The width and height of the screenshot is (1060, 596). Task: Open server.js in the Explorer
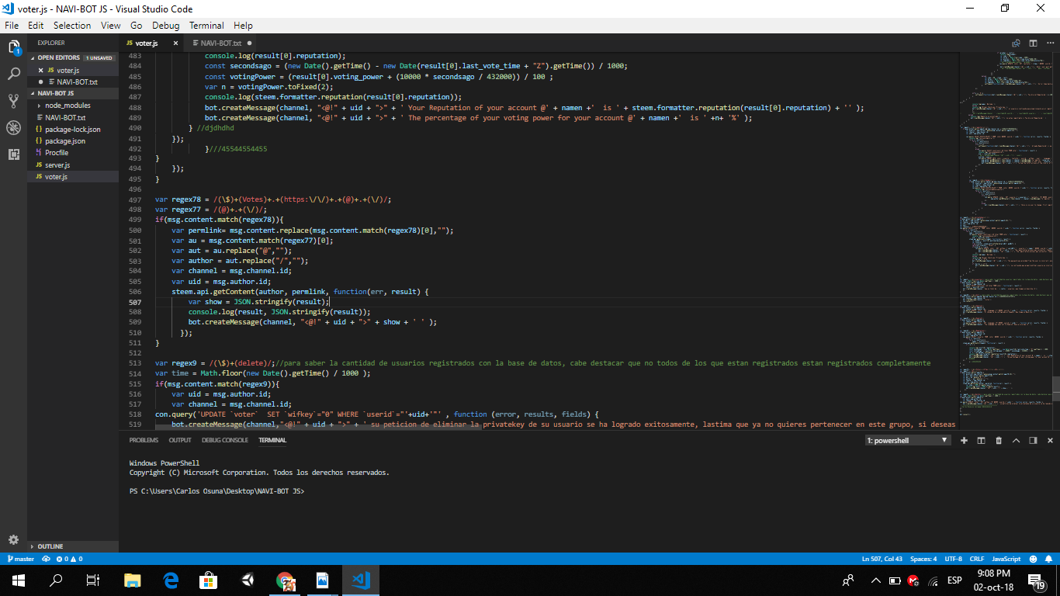(57, 165)
